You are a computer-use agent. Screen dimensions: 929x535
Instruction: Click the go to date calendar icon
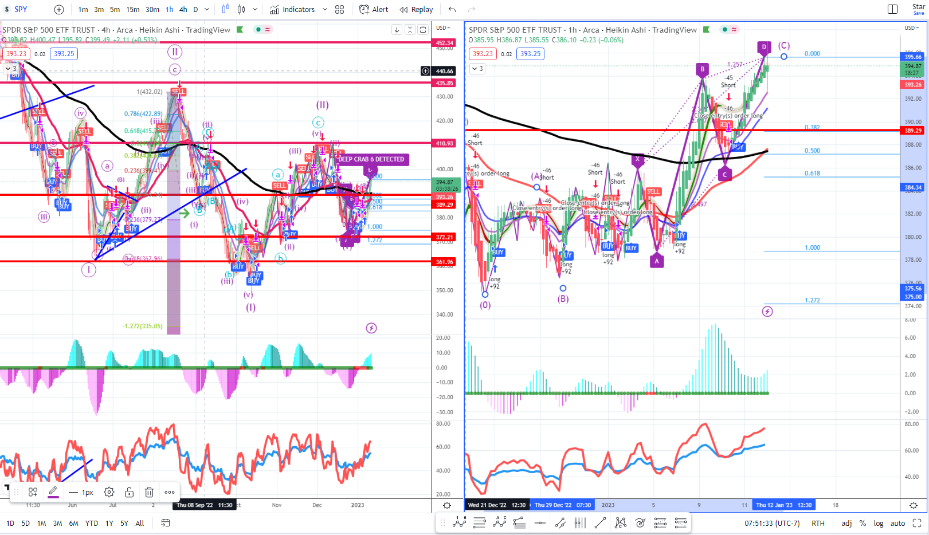pyautogui.click(x=165, y=523)
